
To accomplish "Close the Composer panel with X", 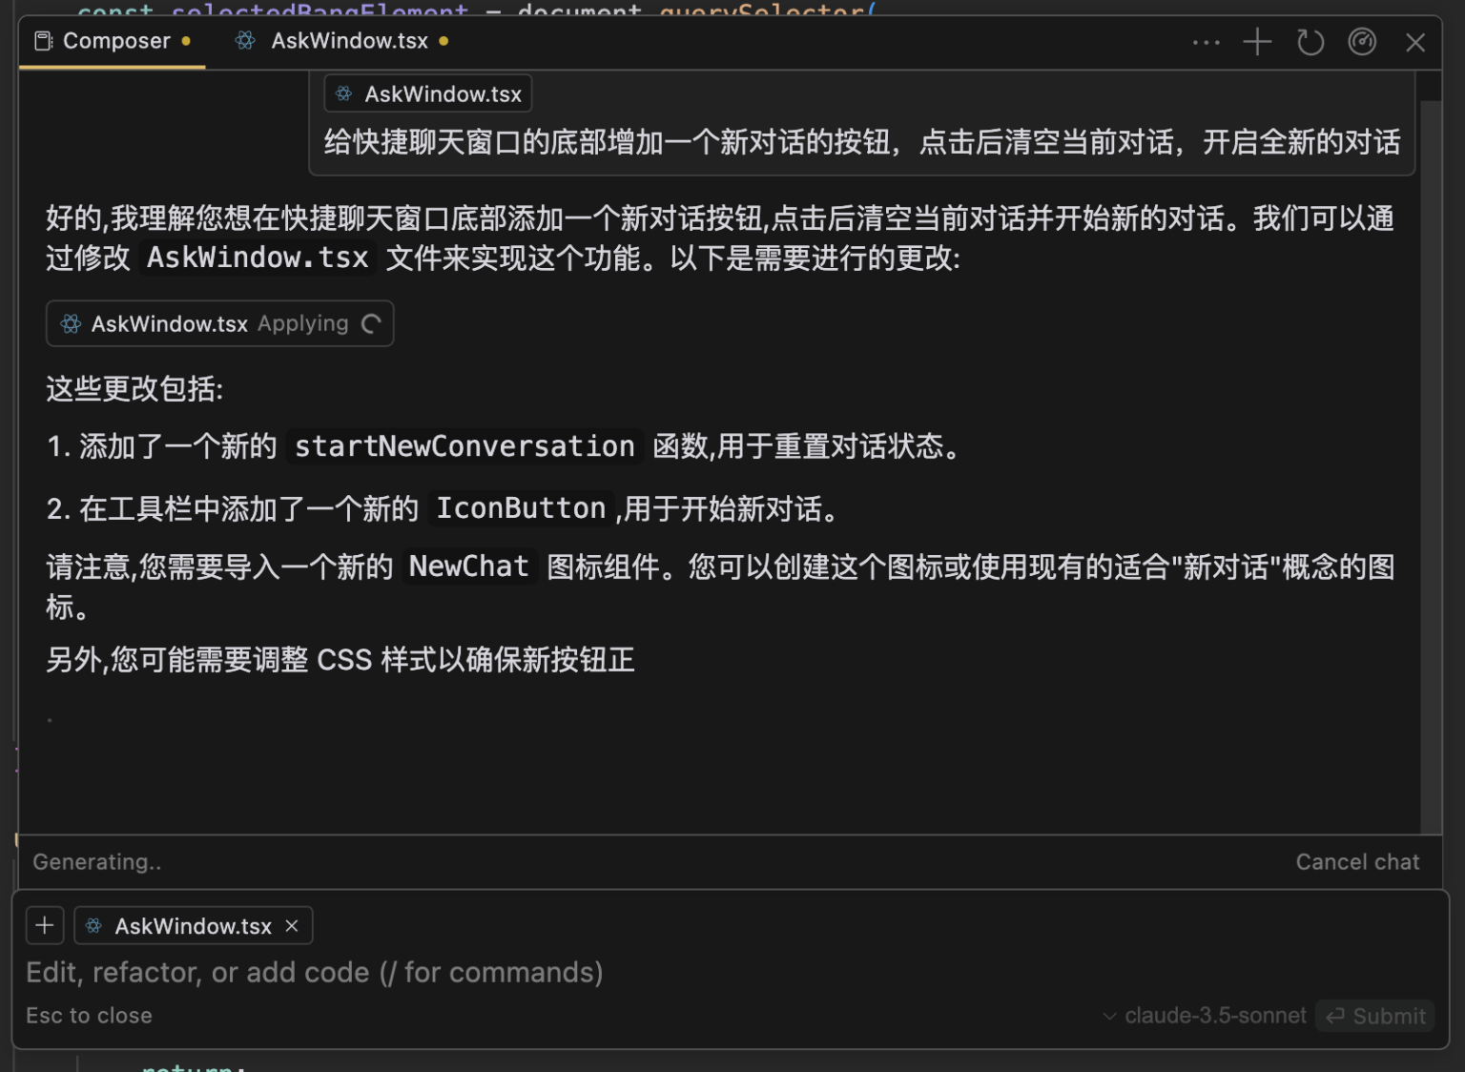I will click(x=1415, y=43).
